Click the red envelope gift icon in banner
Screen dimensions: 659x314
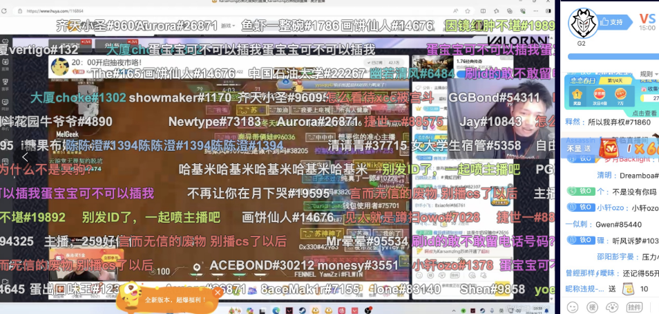608,148
